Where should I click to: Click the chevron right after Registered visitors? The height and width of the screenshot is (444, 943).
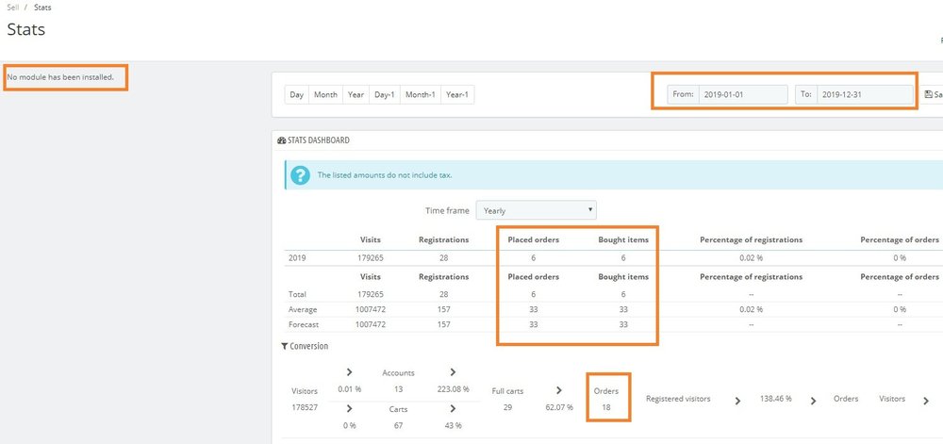pyautogui.click(x=738, y=401)
